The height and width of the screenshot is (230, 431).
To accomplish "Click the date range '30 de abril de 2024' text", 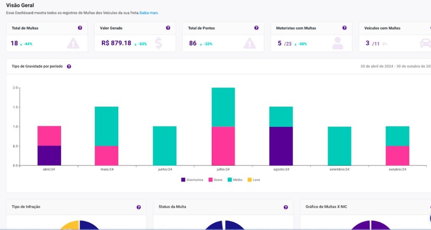I will tap(377, 66).
